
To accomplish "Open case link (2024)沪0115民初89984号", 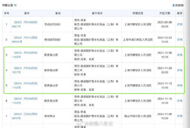I will (x=25, y=40).
